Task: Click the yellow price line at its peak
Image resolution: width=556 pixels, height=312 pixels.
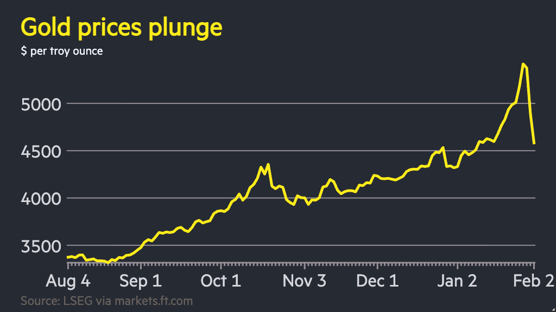Action: 522,63
